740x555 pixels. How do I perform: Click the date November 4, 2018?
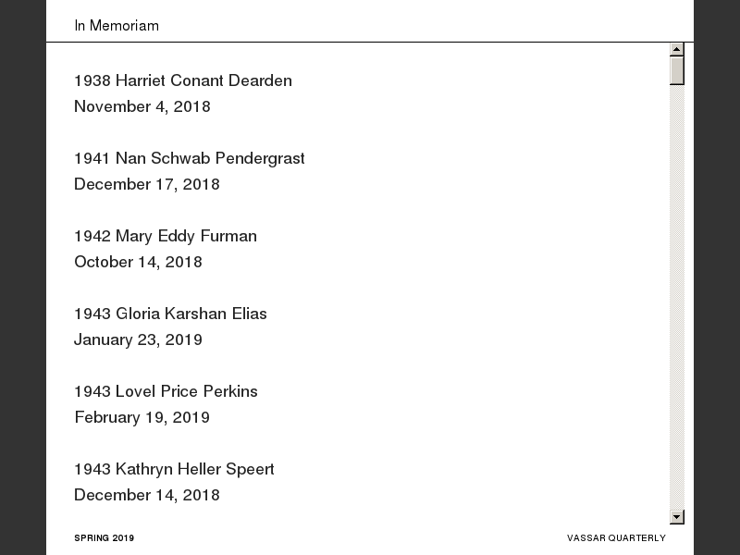pos(142,106)
